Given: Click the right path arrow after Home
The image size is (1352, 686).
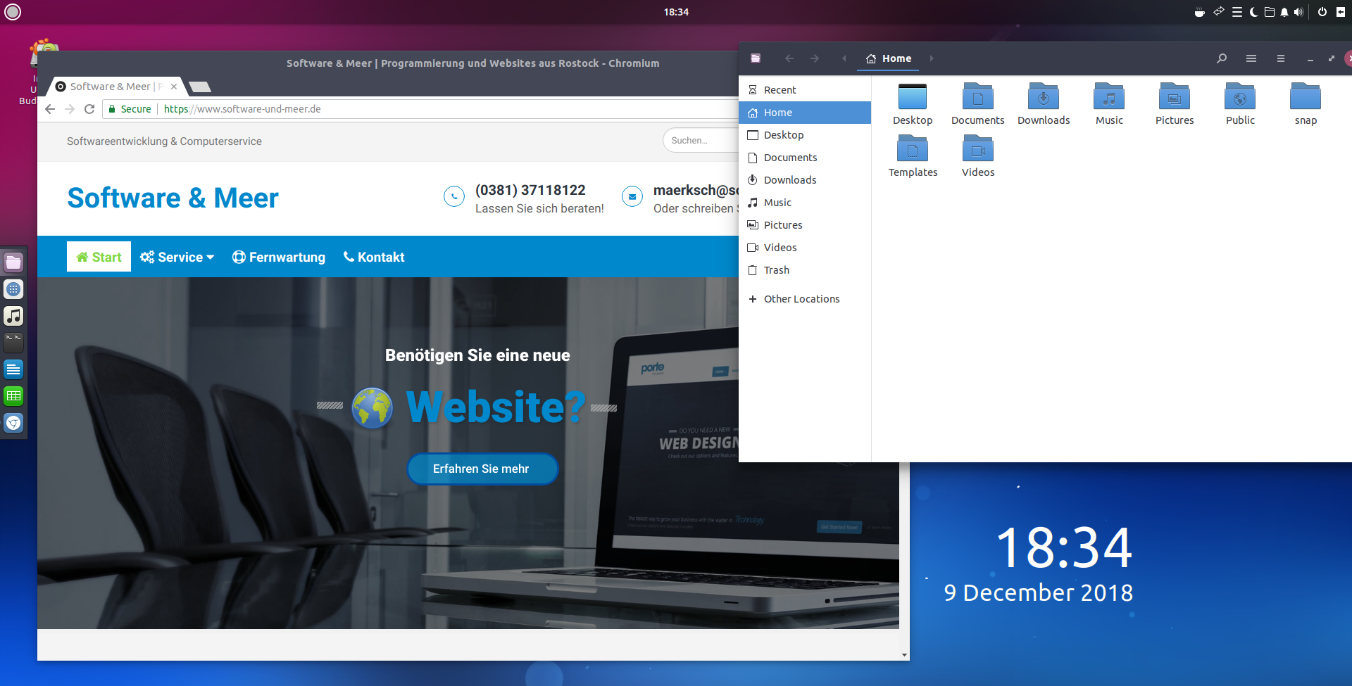Looking at the screenshot, I should (x=932, y=58).
